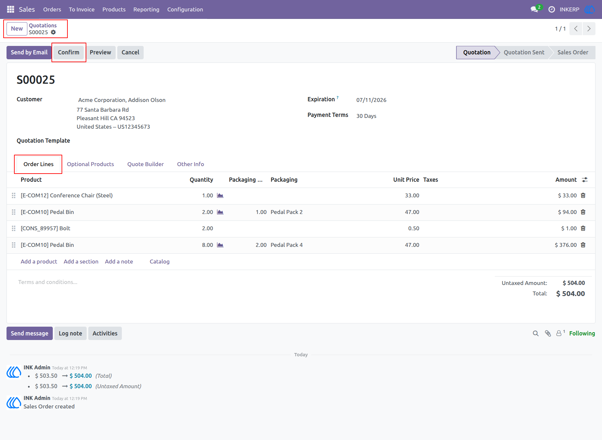Viewport: 602px width, 440px height.
Task: Click the user avatar icon in top bar
Action: coord(590,9)
